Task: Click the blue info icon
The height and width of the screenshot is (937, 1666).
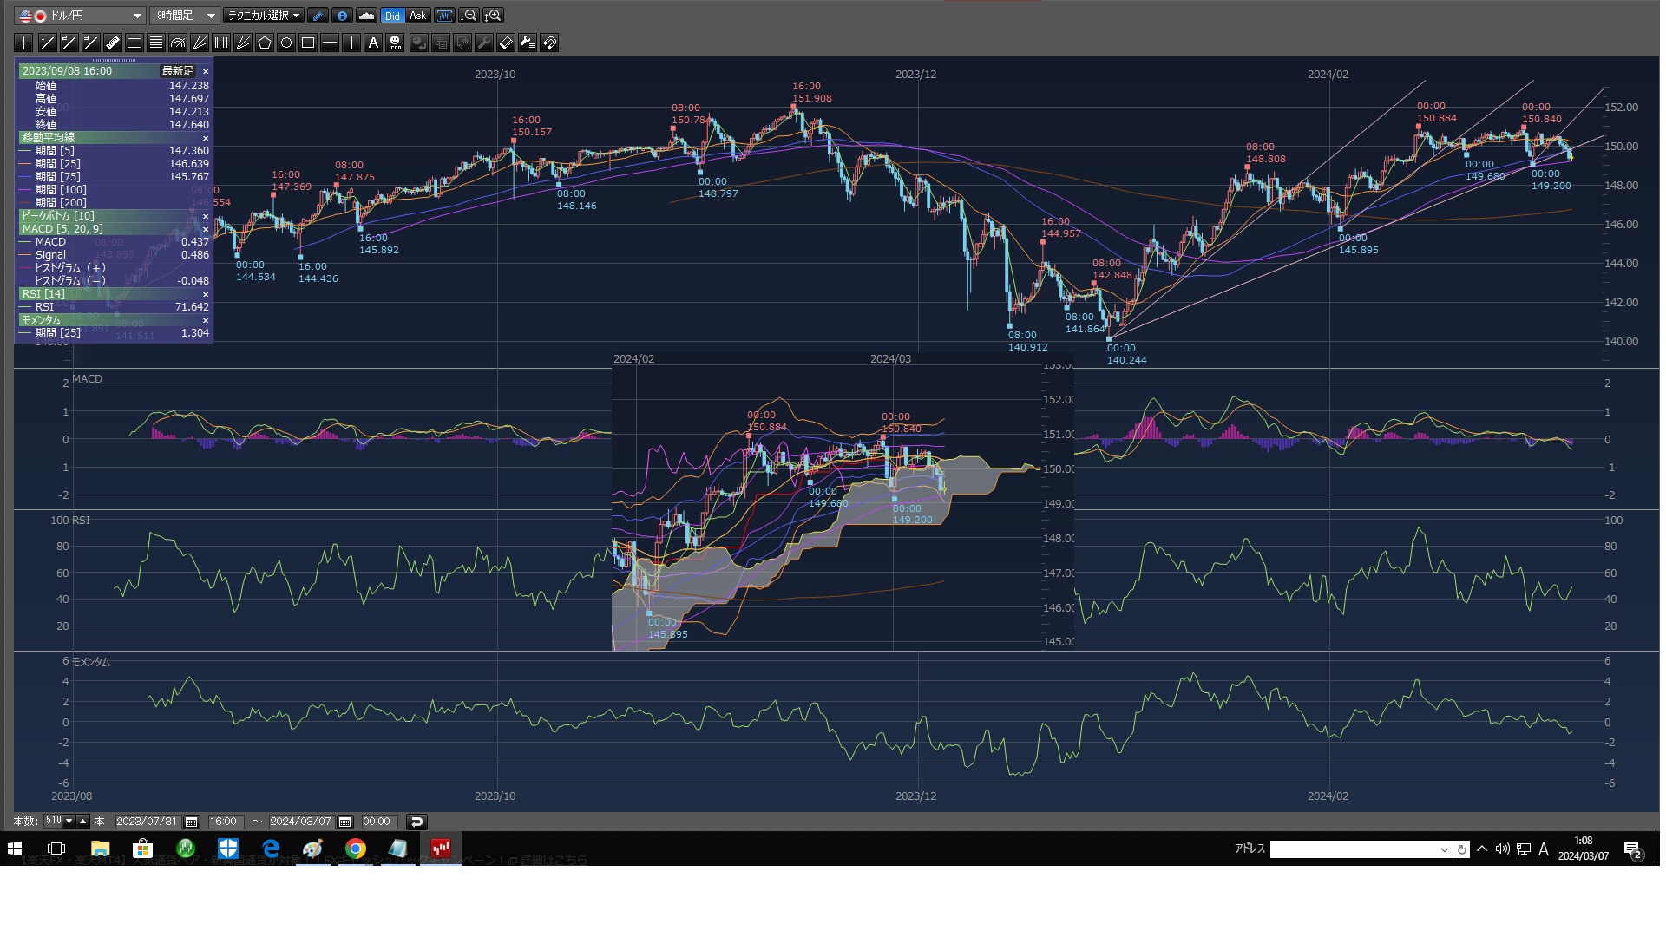Action: (342, 16)
